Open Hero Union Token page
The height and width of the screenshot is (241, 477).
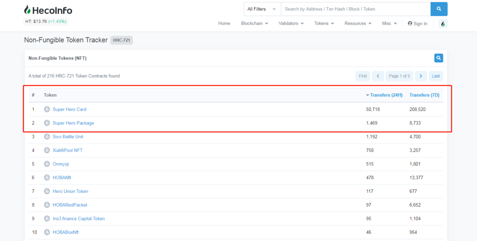point(70,191)
